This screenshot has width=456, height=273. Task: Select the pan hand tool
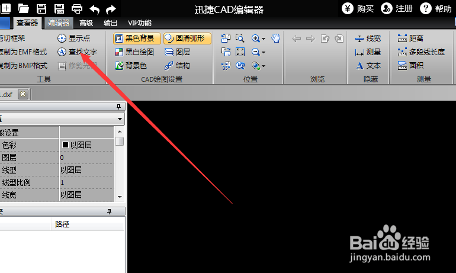point(276,38)
